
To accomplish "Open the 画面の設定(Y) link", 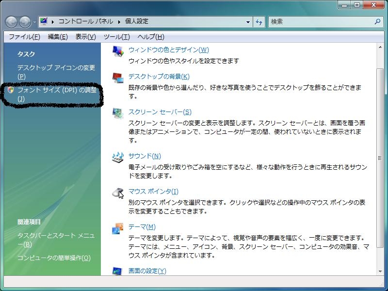I will tap(147, 271).
